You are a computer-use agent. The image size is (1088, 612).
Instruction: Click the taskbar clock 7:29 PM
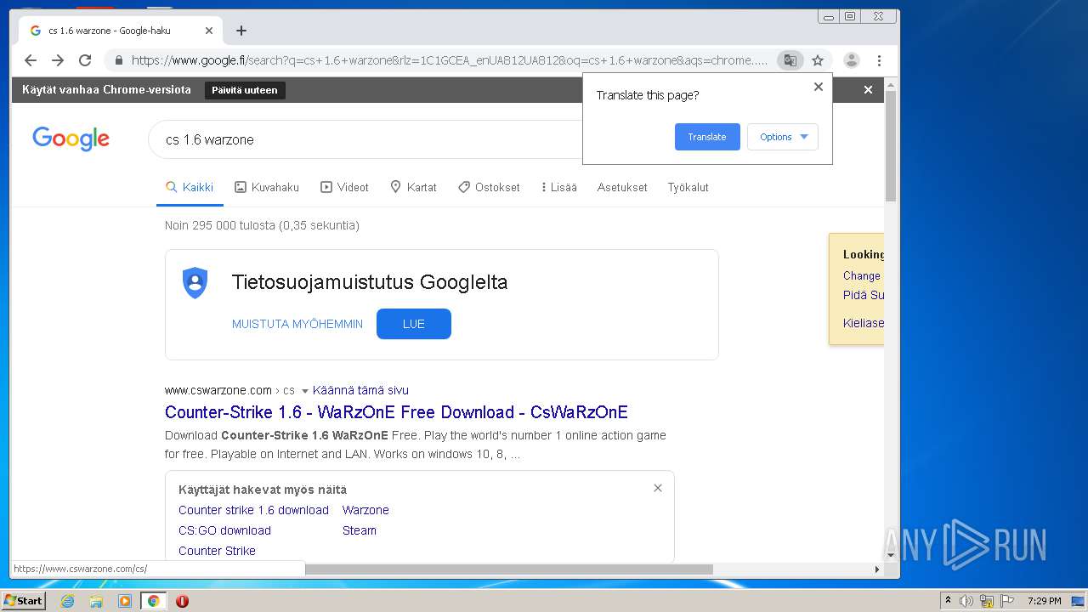1044,601
